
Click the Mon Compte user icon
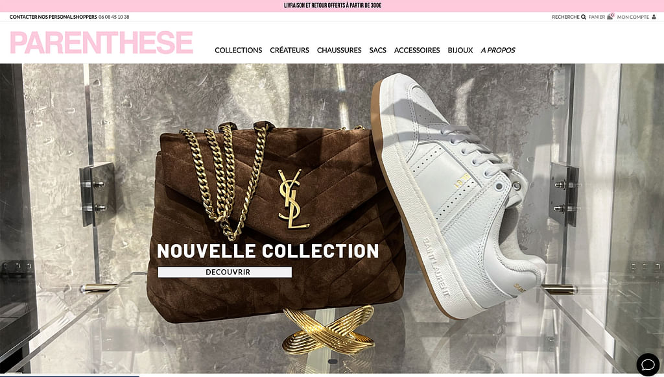(654, 17)
